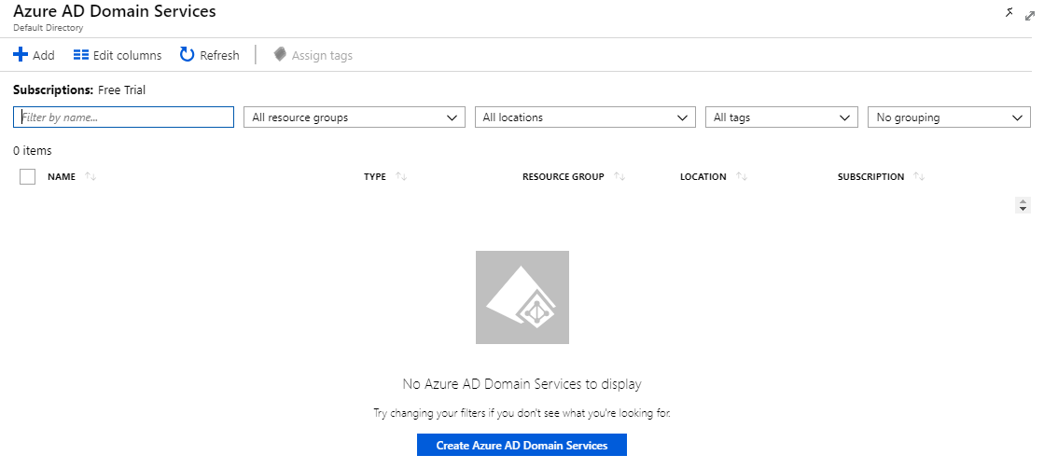Screen dimensions: 1044x469
Task: Click the Azure AD Domain Services placeholder image
Action: [522, 297]
